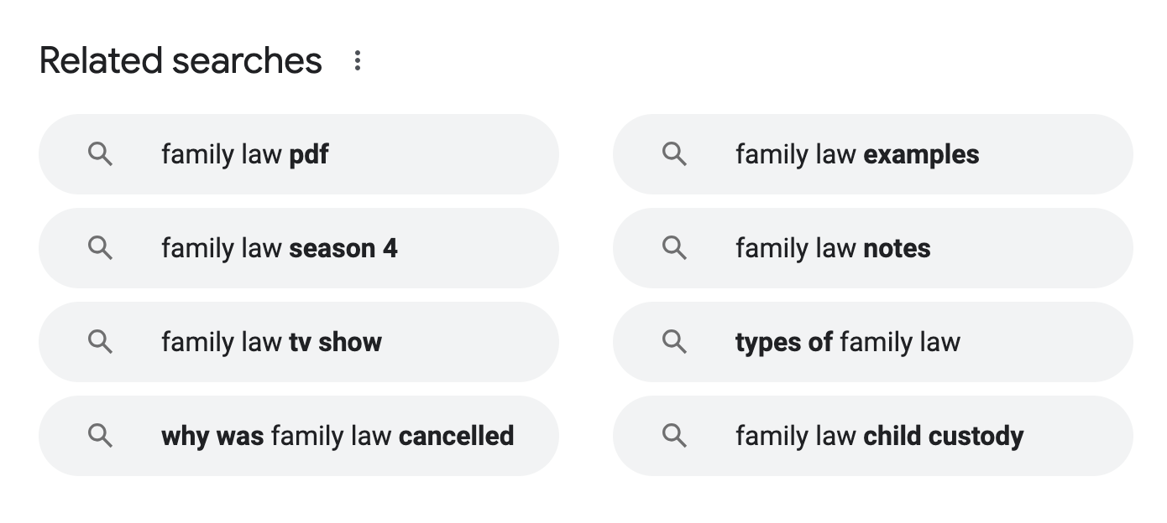Click the three-dot menu beside Related searches
The image size is (1167, 523).
click(x=358, y=60)
